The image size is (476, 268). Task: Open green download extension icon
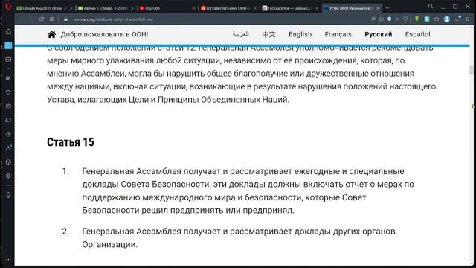417,19
